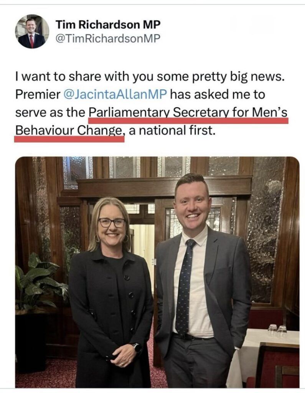Viewport: 305px width, 393px height.
Task: Click the display name Tim Richardson MP
Action: point(108,25)
